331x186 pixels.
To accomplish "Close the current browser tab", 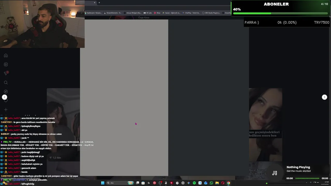I will tap(95, 3).
